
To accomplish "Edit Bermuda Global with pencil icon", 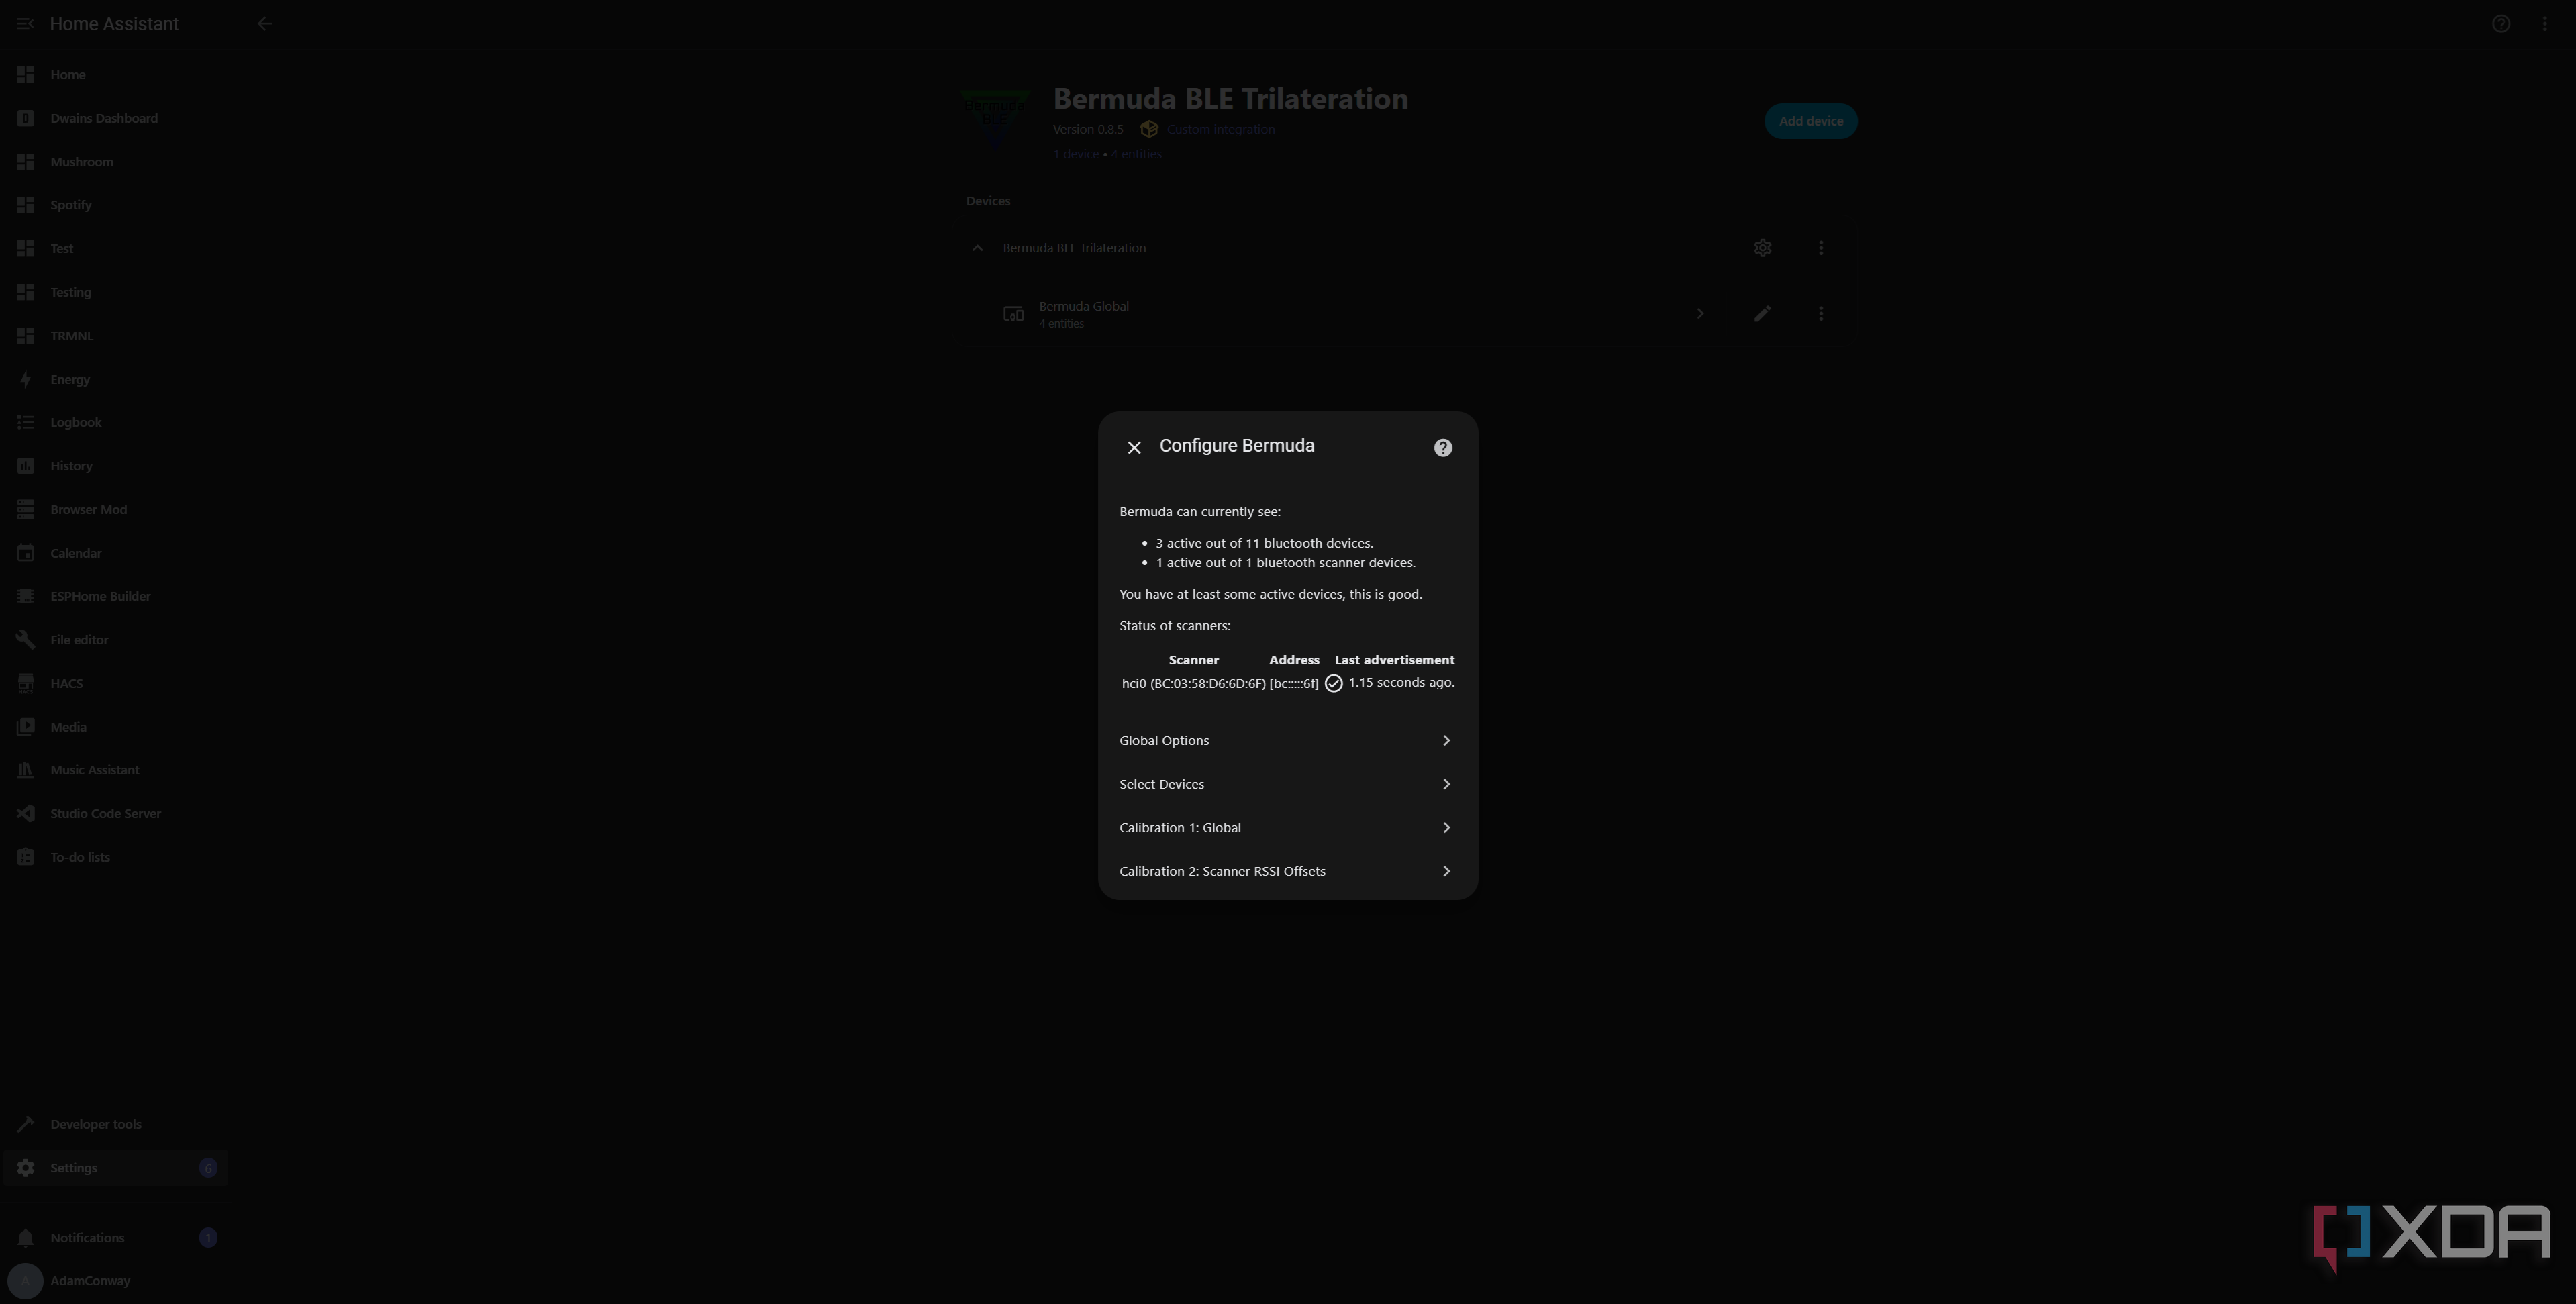I will tap(1762, 314).
